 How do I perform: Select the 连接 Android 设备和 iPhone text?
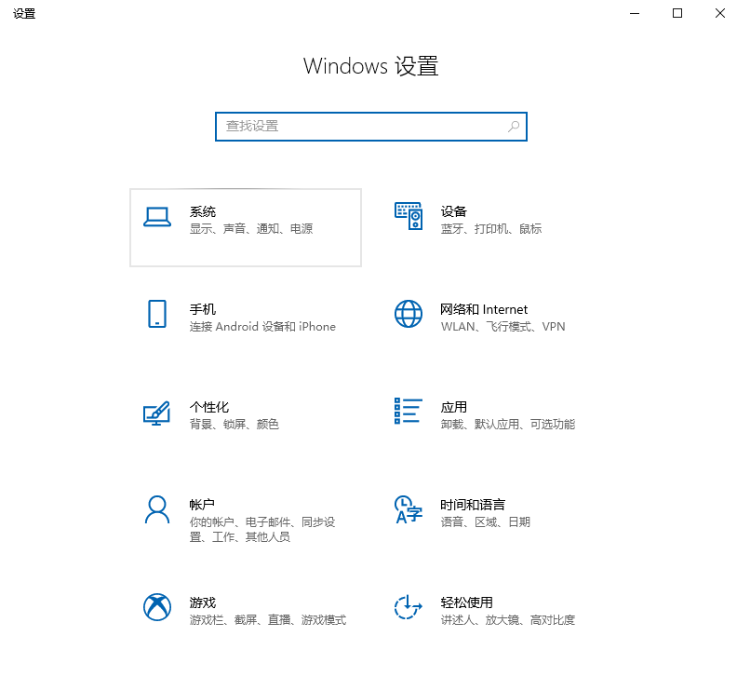[x=262, y=327]
